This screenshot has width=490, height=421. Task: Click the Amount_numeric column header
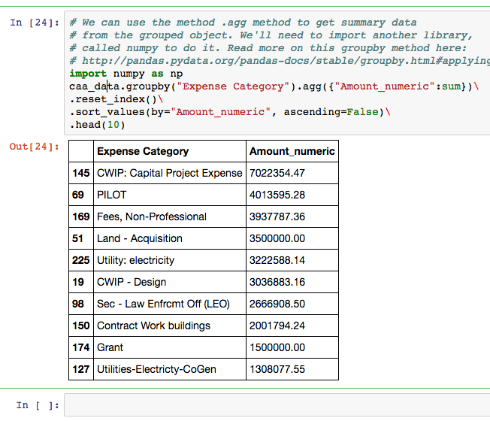tap(292, 151)
